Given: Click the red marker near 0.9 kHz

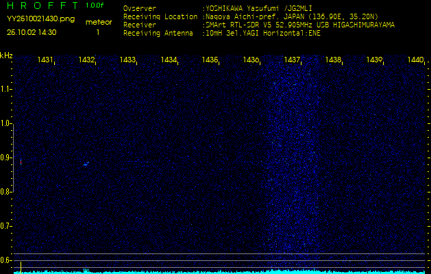Looking at the screenshot, I should click(21, 162).
